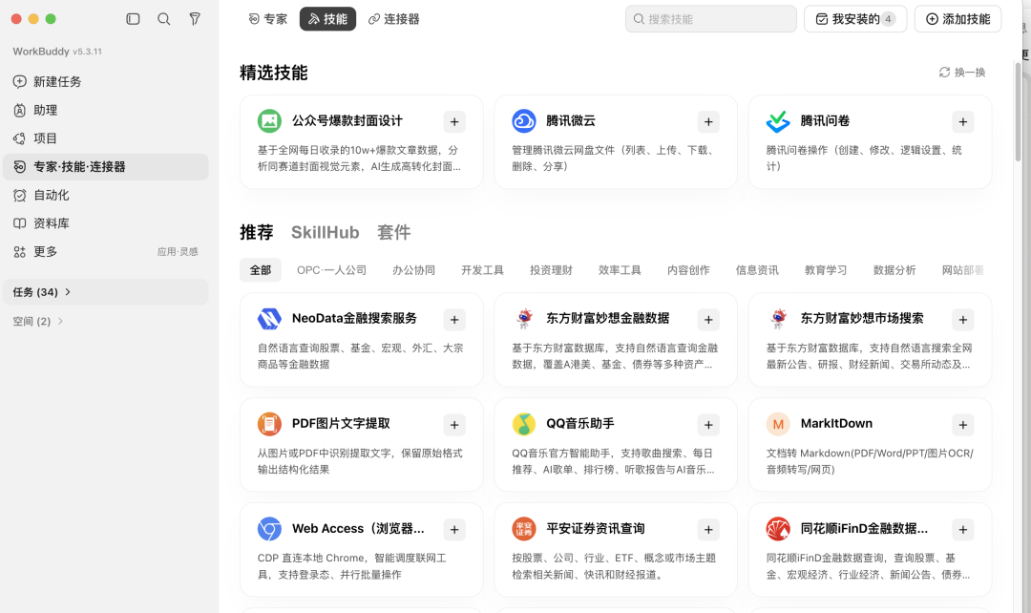Click the QQ音乐助手 logo icon

[524, 424]
